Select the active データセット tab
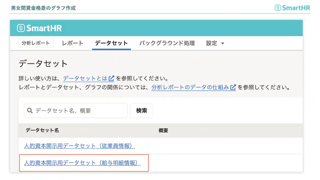Image resolution: width=320 pixels, height=180 pixels. click(x=111, y=43)
